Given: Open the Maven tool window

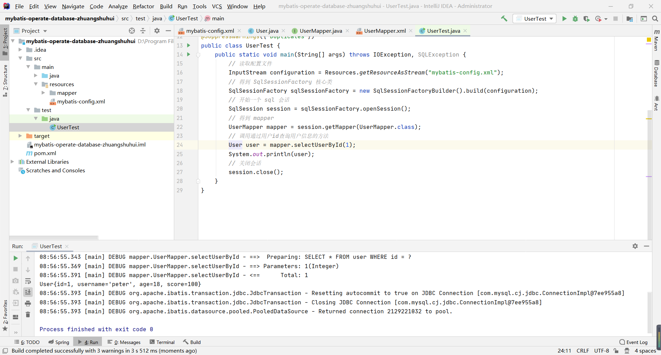Looking at the screenshot, I should pyautogui.click(x=656, y=41).
